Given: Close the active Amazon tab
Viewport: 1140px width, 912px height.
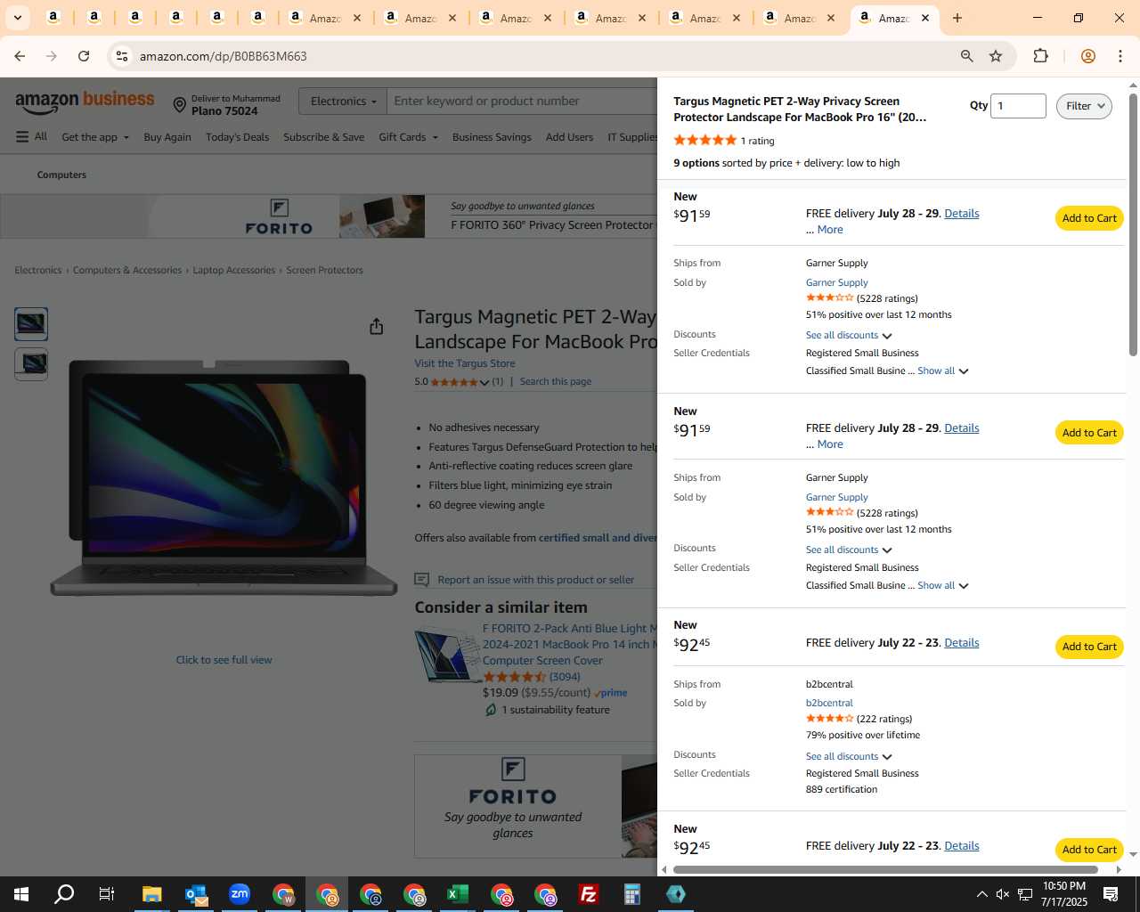Looking at the screenshot, I should point(925,18).
